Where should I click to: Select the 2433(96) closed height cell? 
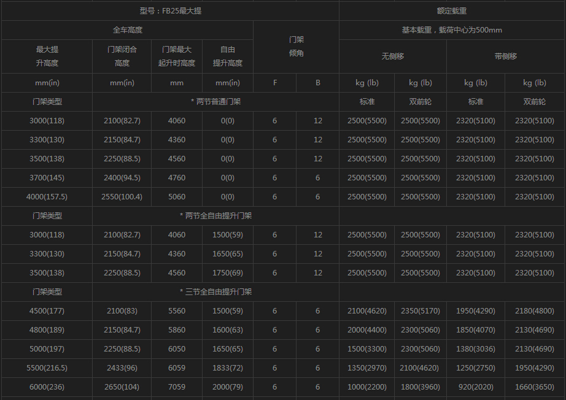(x=122, y=368)
